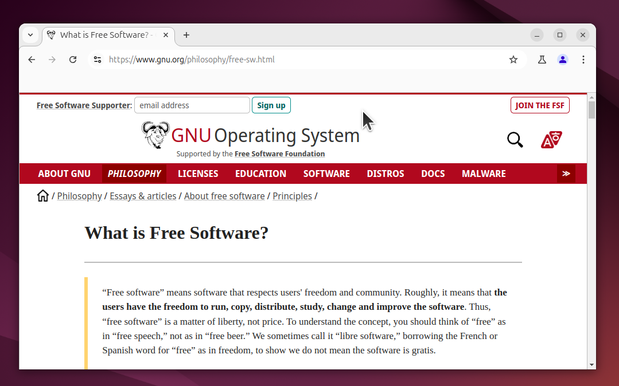Image resolution: width=619 pixels, height=386 pixels.
Task: Open Chrome Labs flask icon
Action: click(x=542, y=60)
